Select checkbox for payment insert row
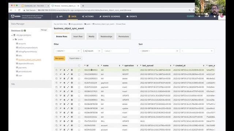This screenshot has width=234, height=131. click(79, 87)
